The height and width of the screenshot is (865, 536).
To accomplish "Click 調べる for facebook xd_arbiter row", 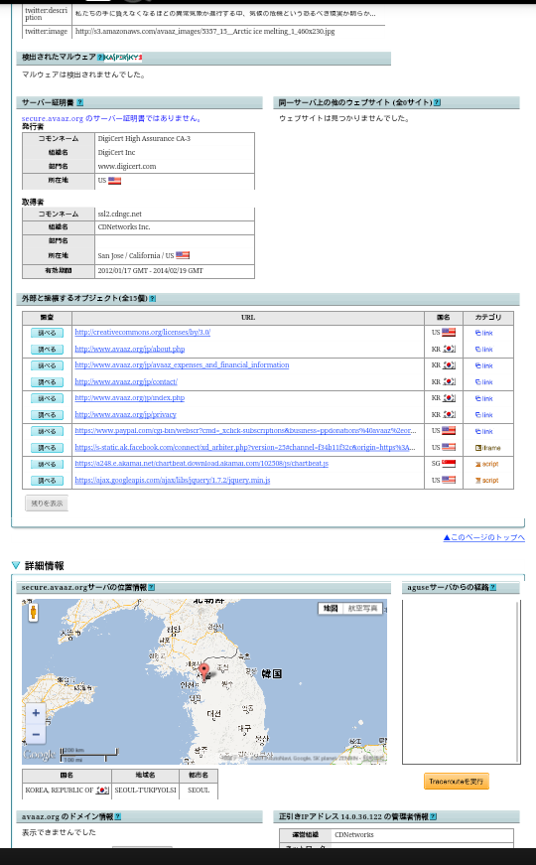I will pyautogui.click(x=47, y=448).
